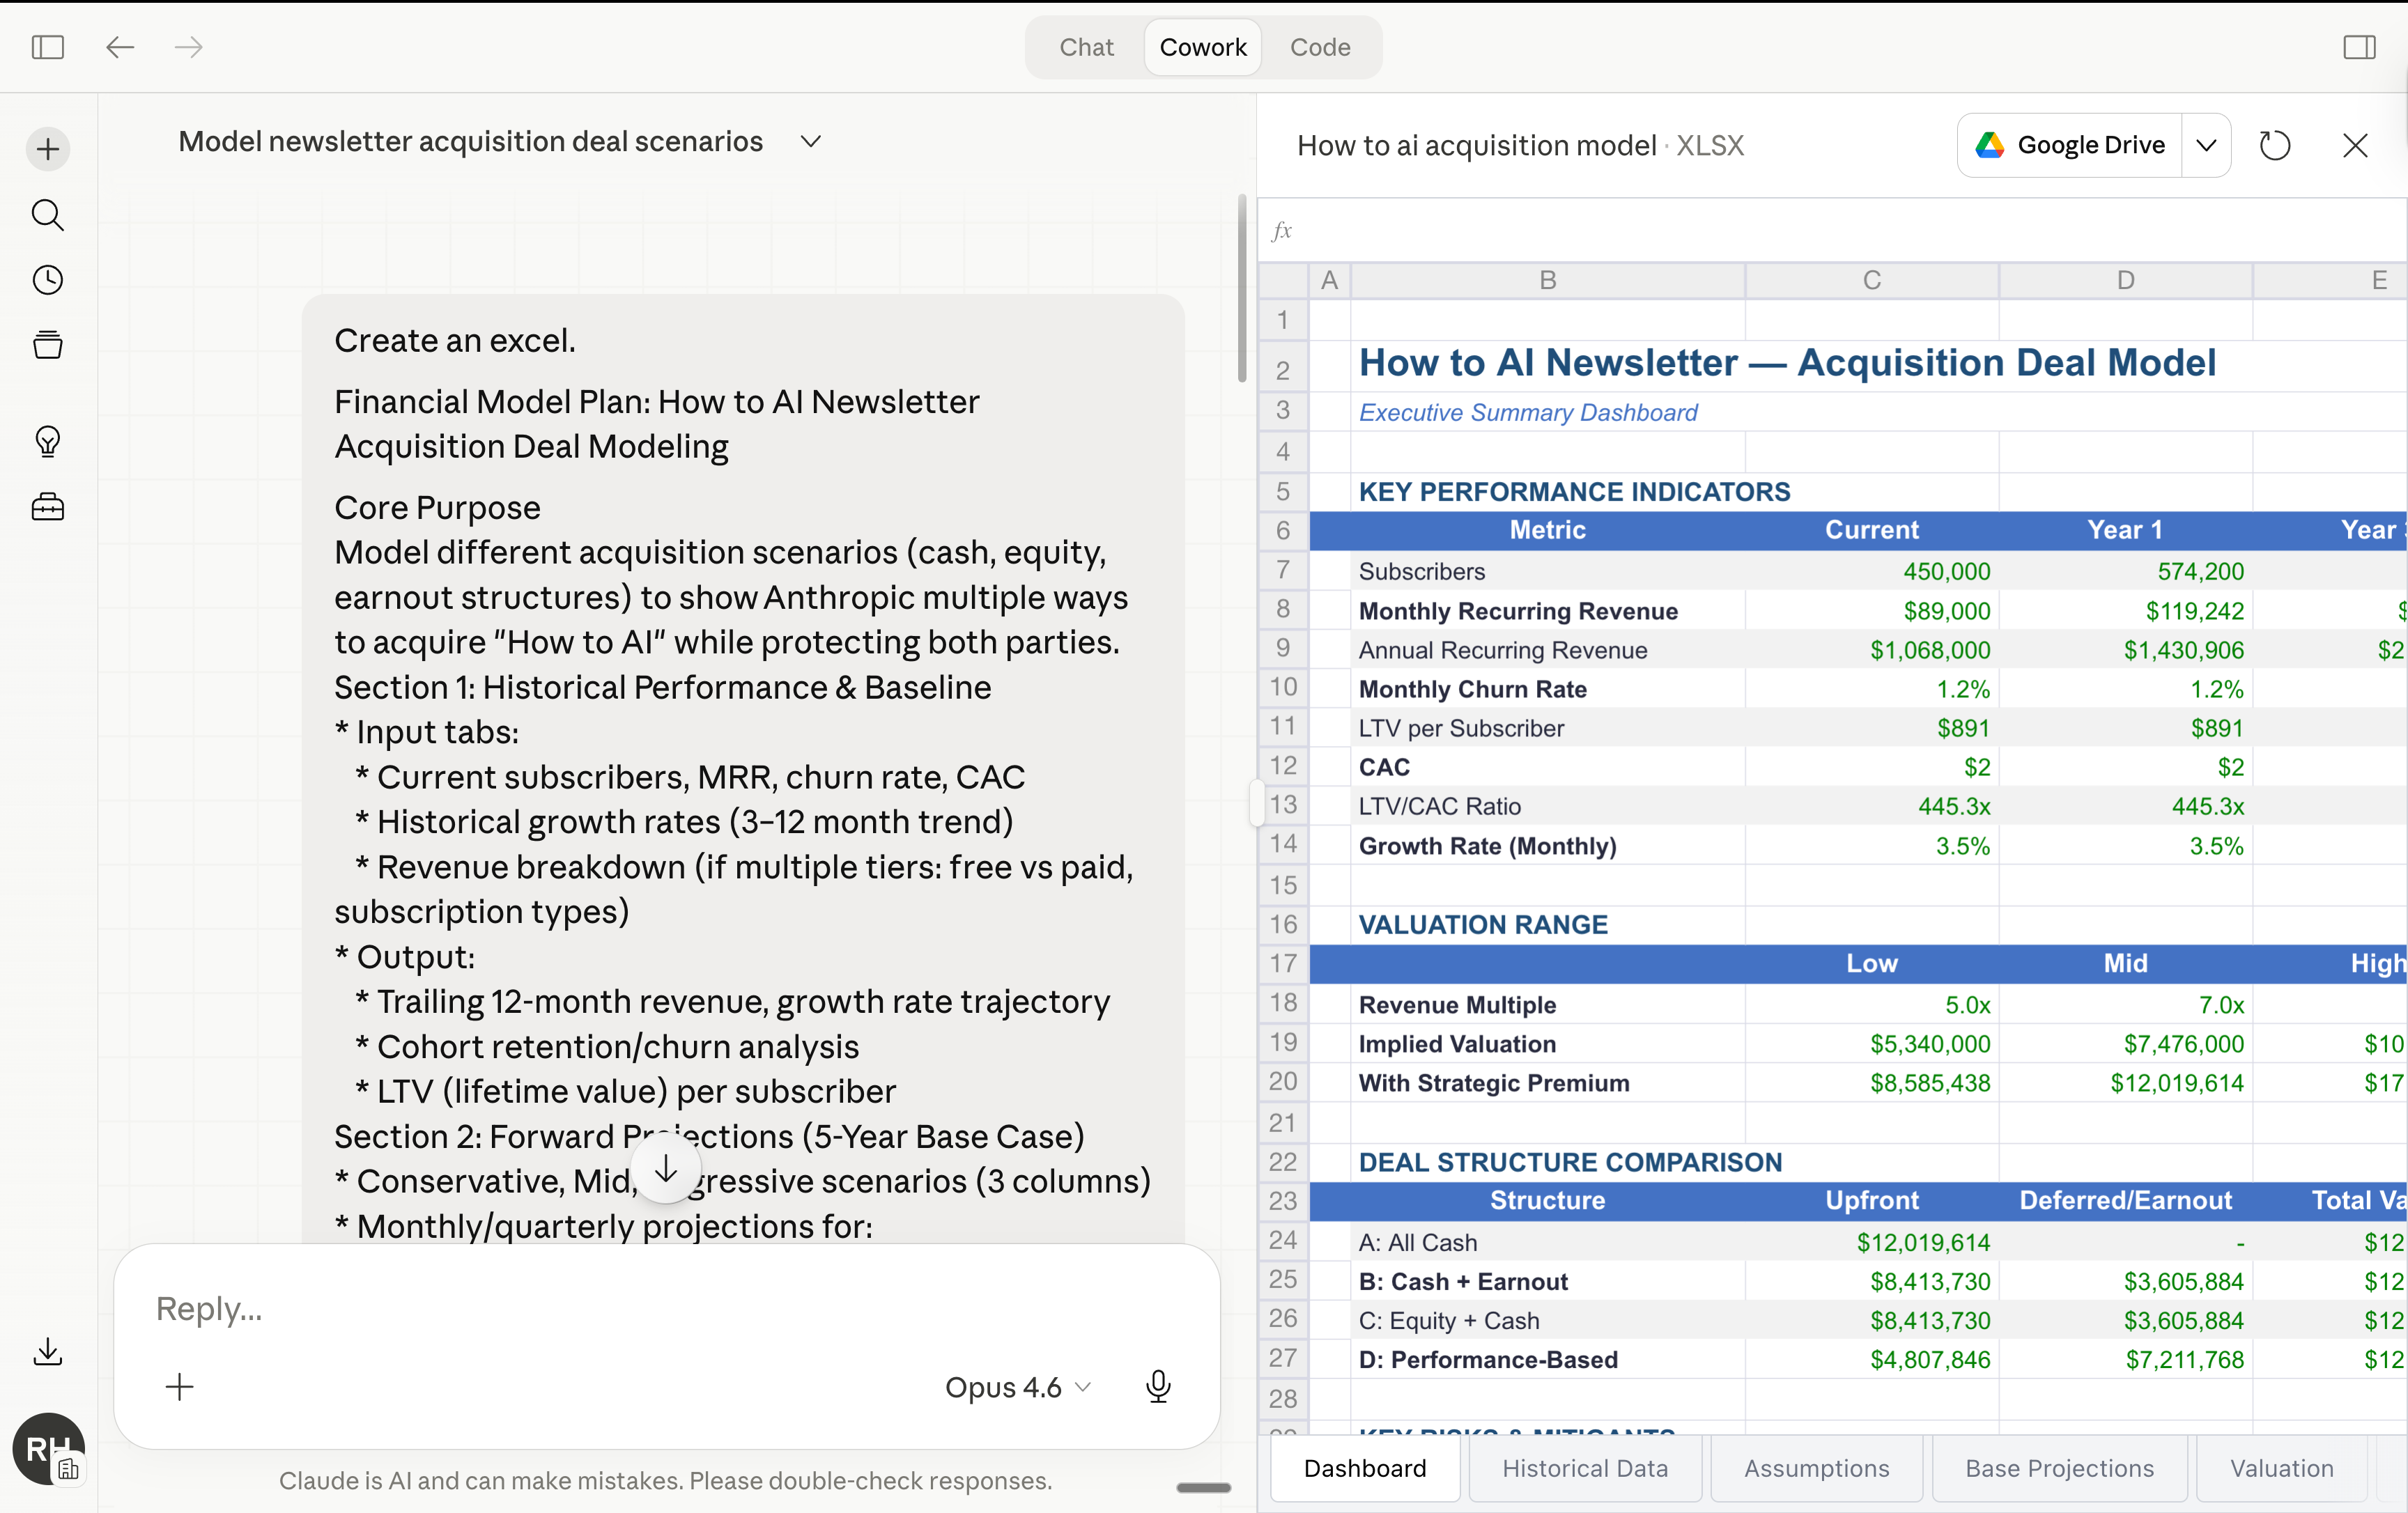Switch to the Historical Data sheet tab
Screen dimensions: 2408x1513
coord(1584,1468)
